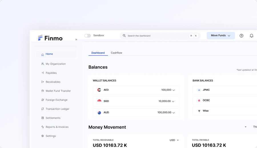257x148 pixels.
Task: Click Total Payable USD 10163.72 K value
Action: [209, 145]
